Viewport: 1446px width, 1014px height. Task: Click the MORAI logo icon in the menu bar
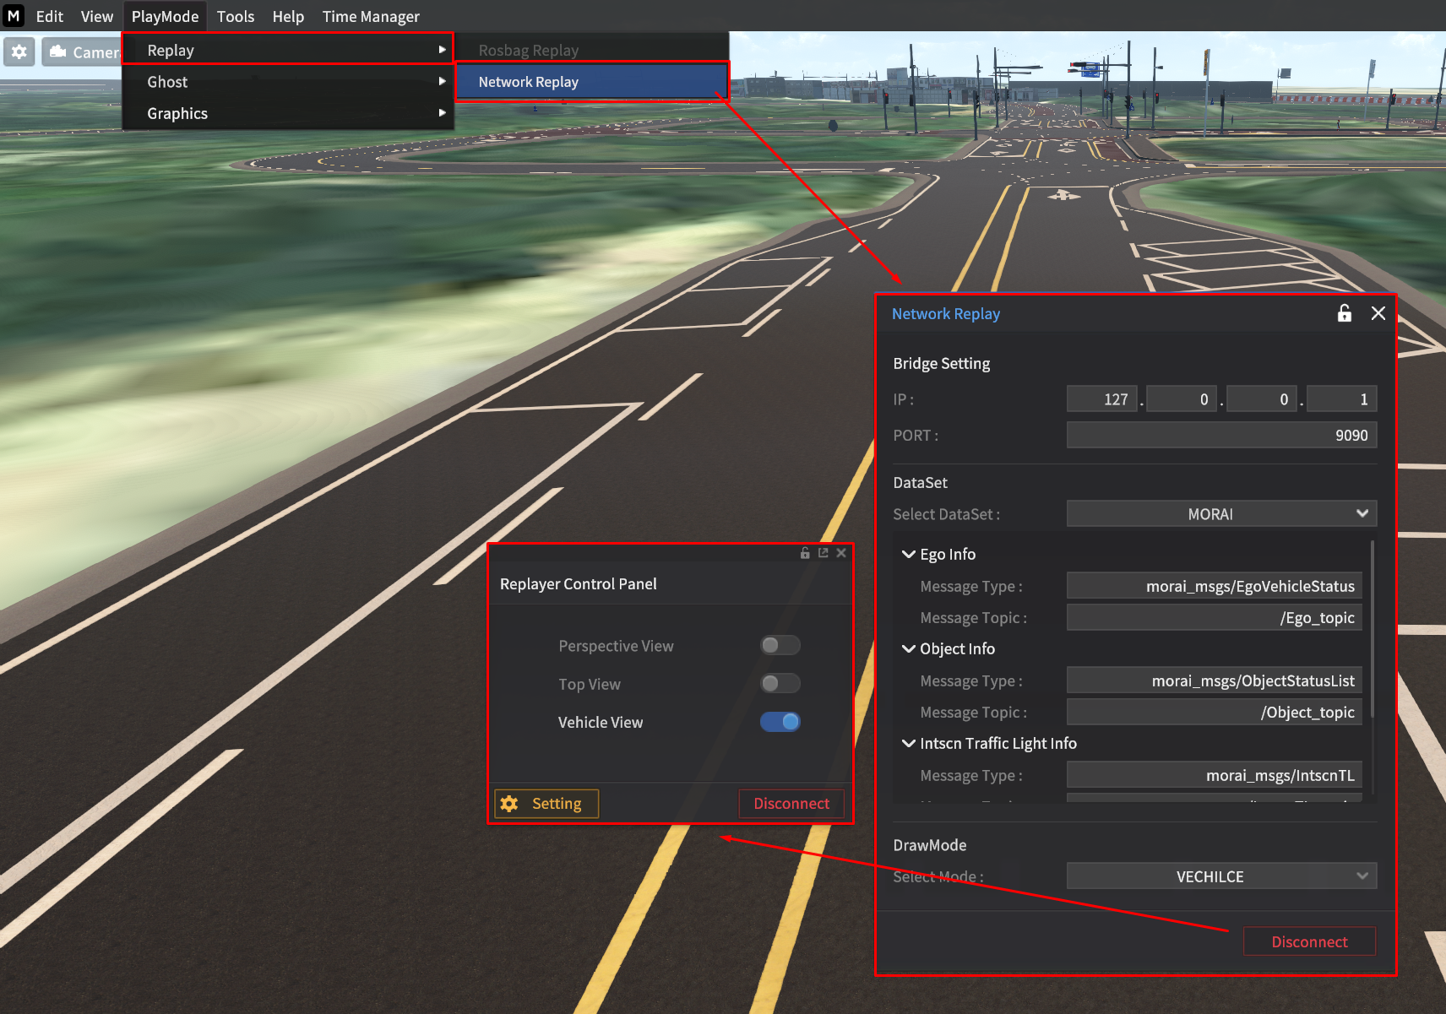tap(14, 16)
